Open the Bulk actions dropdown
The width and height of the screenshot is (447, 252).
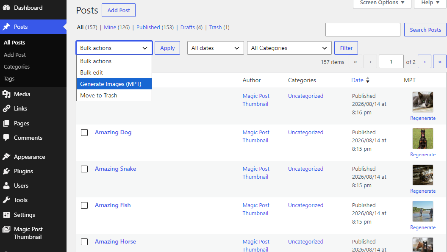click(x=114, y=48)
